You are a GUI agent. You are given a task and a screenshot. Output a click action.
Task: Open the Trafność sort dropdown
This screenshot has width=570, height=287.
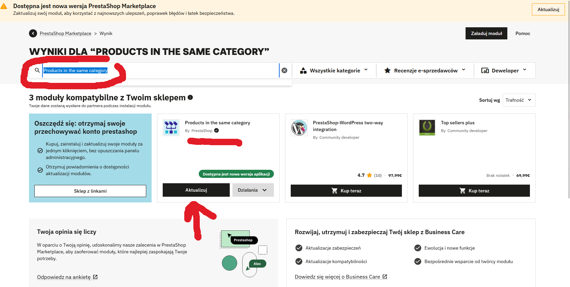click(518, 100)
